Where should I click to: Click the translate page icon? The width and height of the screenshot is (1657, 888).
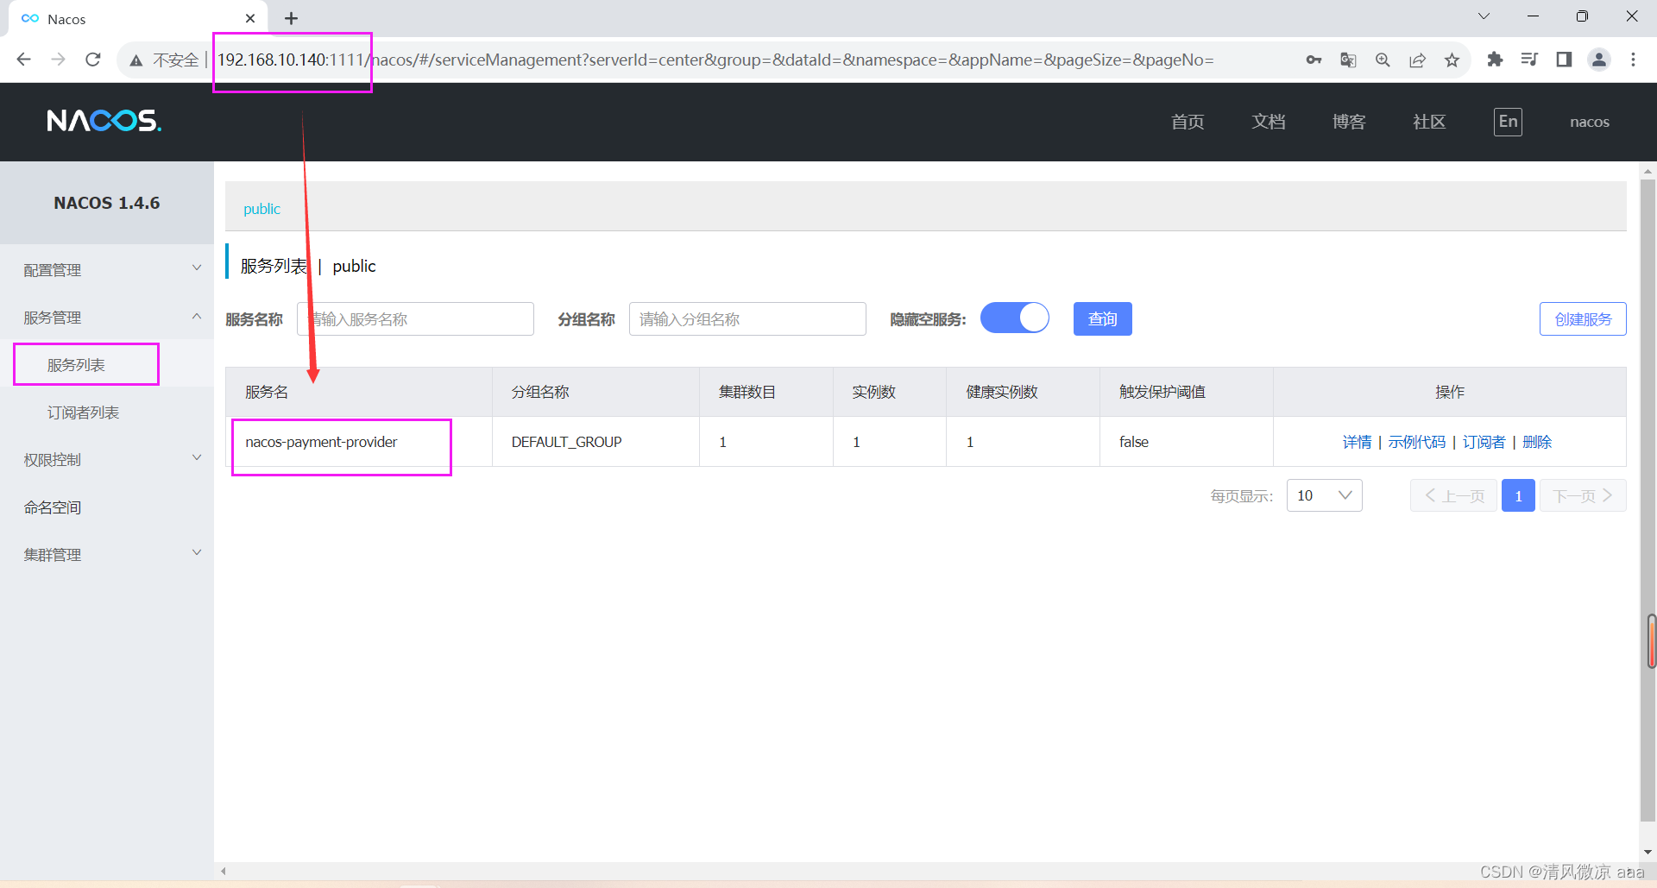tap(1348, 60)
